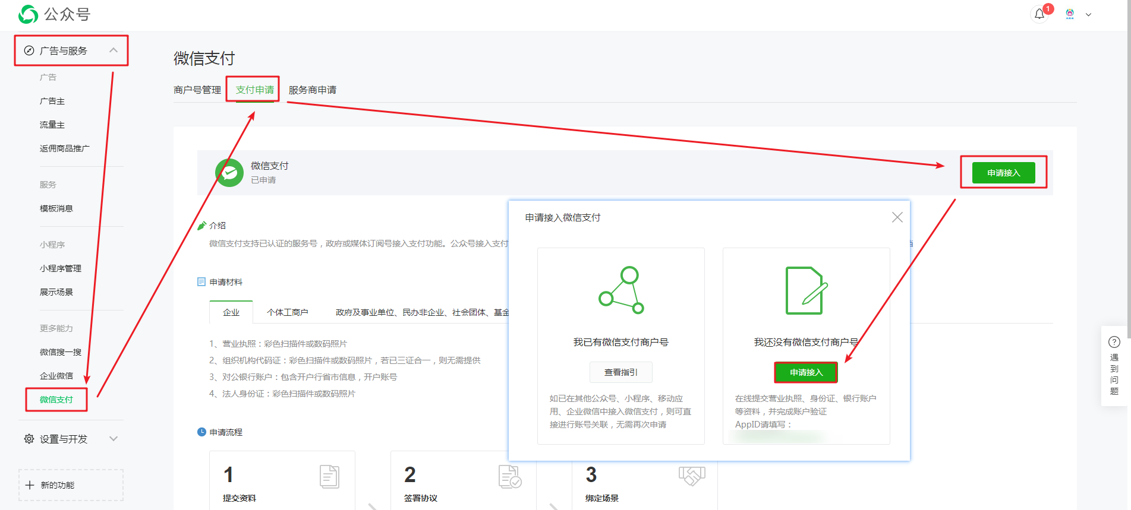This screenshot has width=1131, height=510.
Task: Click the 营业执照 requirement line
Action: coord(278,344)
